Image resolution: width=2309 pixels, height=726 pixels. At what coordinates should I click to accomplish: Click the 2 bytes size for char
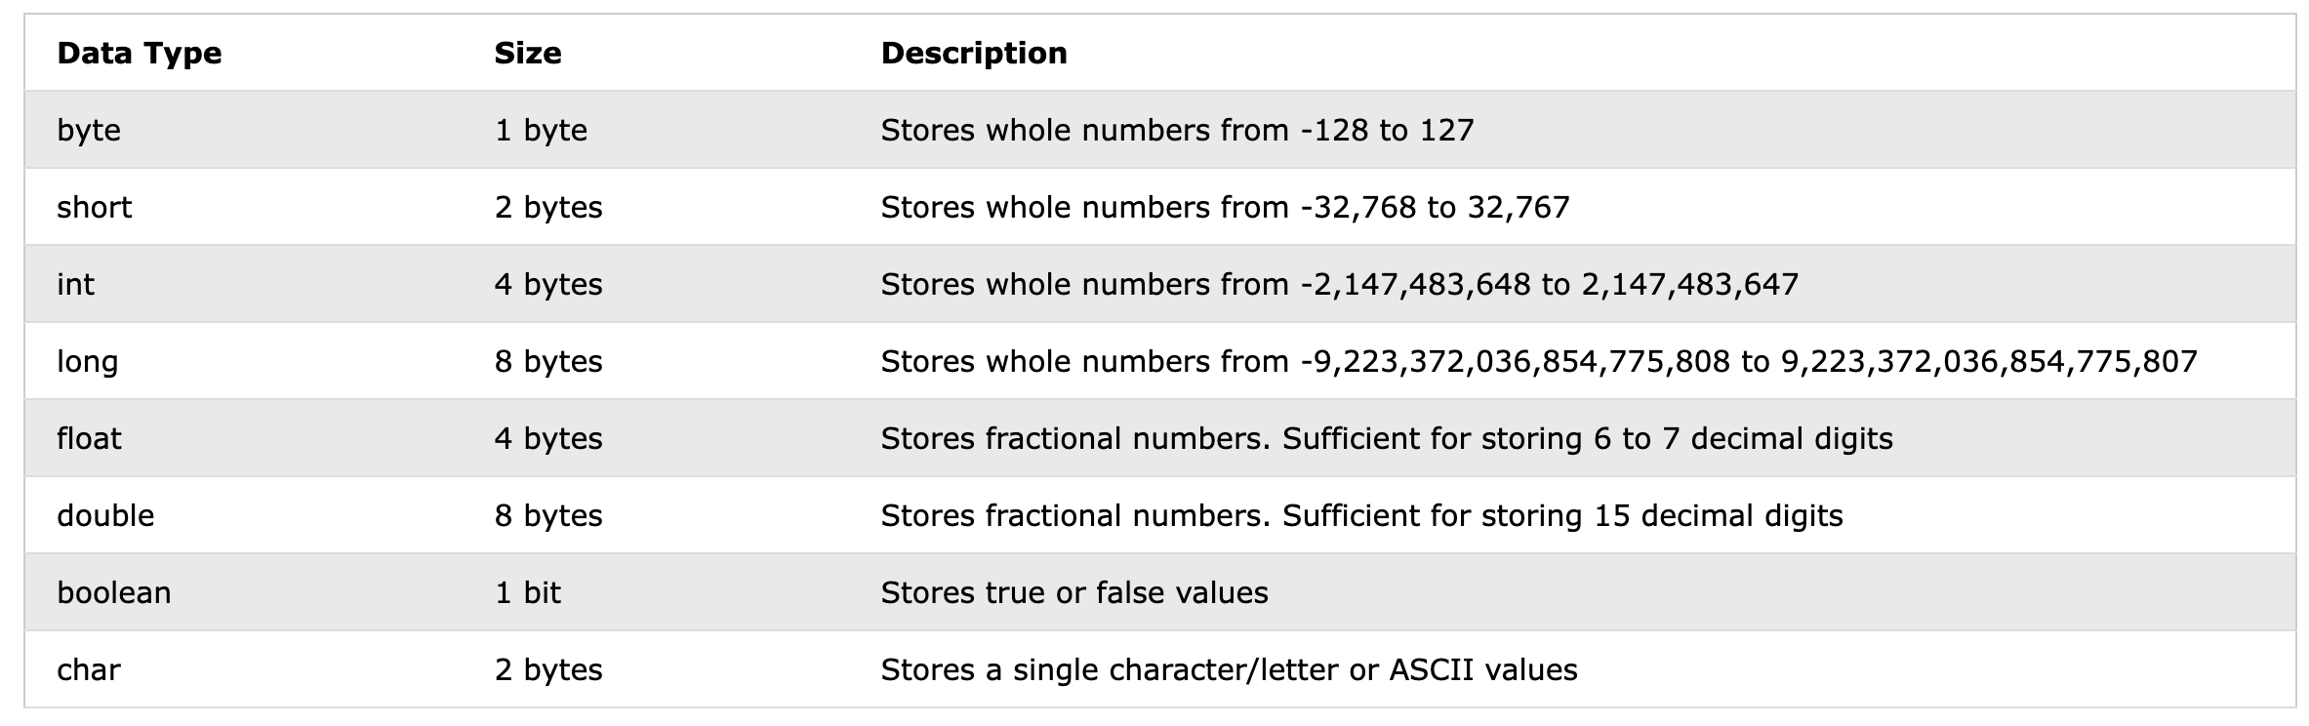(547, 669)
